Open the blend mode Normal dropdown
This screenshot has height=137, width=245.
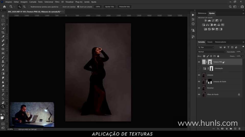212,52
